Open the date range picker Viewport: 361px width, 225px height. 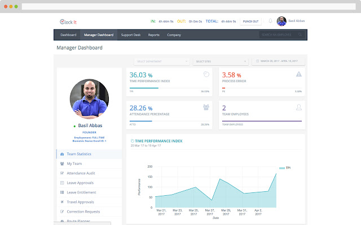point(279,61)
